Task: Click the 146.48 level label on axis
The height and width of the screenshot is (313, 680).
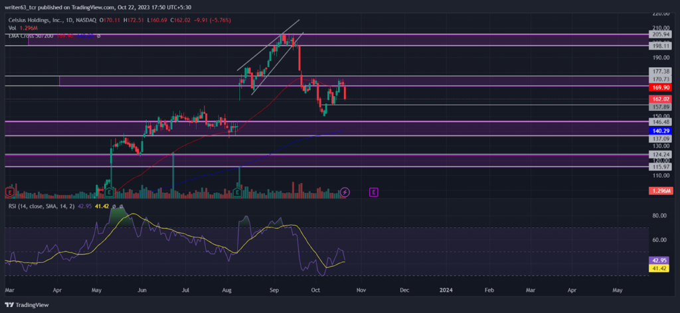Action: (661, 122)
